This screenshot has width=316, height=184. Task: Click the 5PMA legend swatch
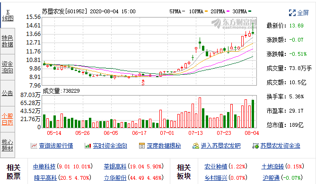[x=184, y=11]
